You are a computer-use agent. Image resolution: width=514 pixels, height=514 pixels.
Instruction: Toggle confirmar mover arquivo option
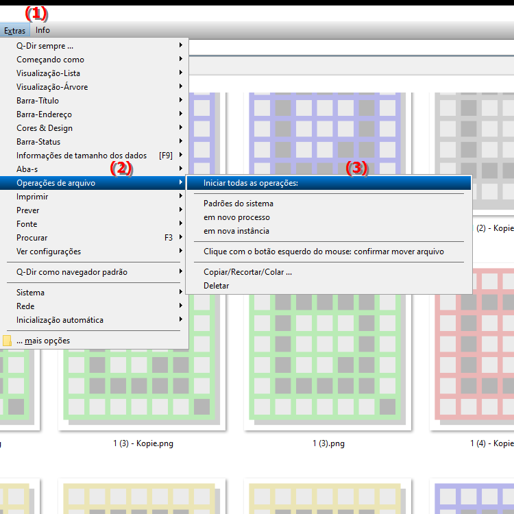323,252
